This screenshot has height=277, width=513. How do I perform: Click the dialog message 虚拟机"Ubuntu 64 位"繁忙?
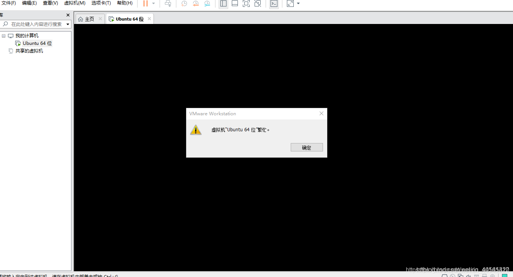241,130
